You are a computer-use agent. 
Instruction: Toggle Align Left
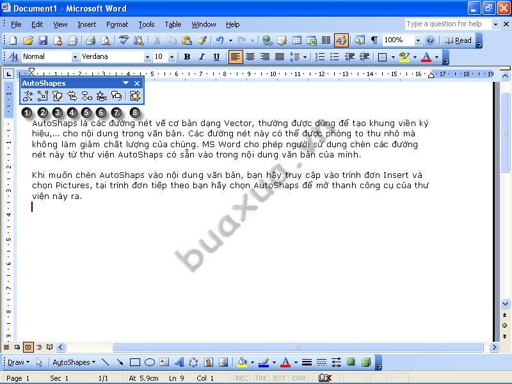pos(235,57)
